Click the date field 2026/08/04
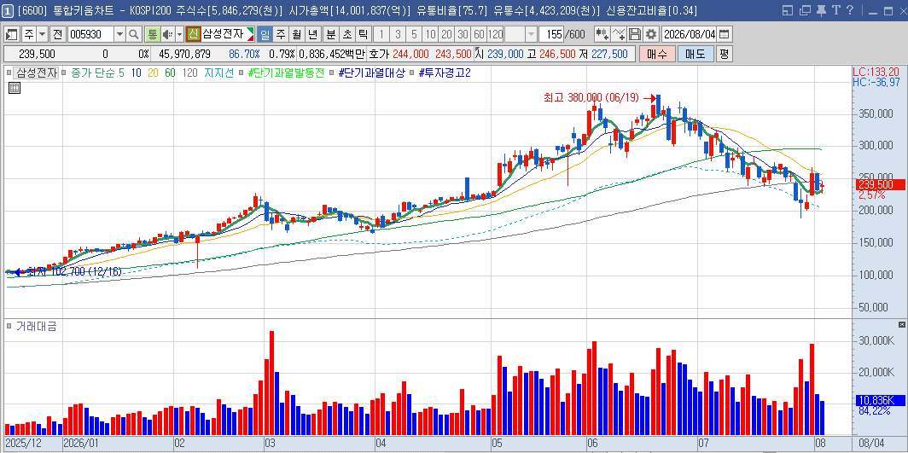908x453 pixels. [690, 34]
